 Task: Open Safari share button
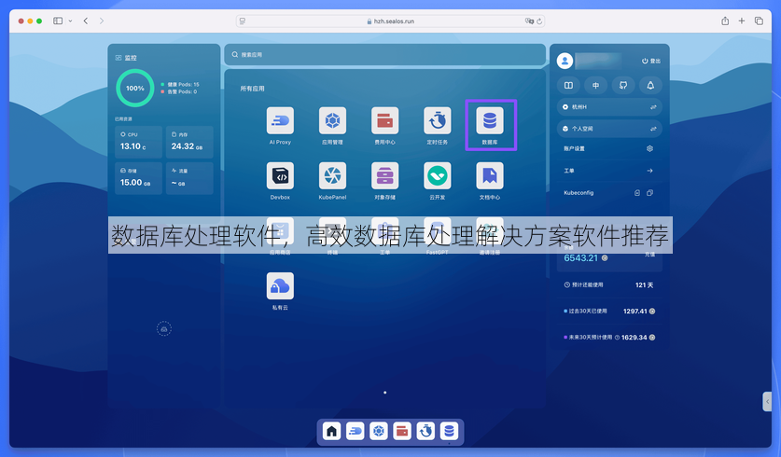pyautogui.click(x=725, y=21)
